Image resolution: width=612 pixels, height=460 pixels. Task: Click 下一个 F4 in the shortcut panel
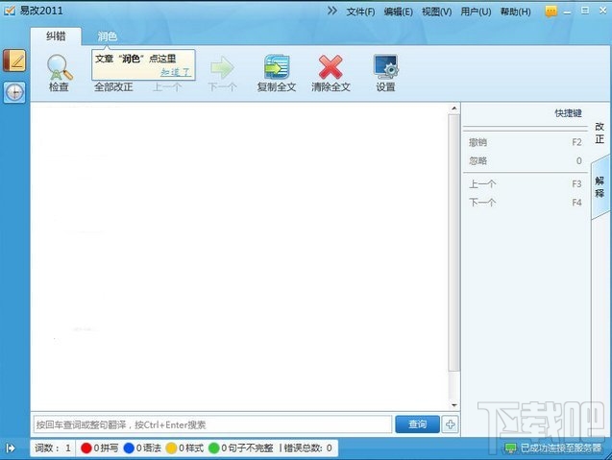tap(526, 202)
